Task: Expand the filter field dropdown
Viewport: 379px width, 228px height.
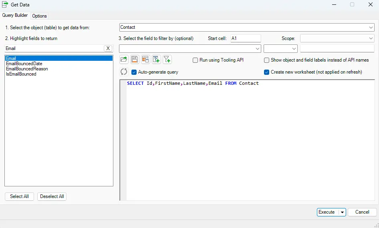Action: [258, 48]
